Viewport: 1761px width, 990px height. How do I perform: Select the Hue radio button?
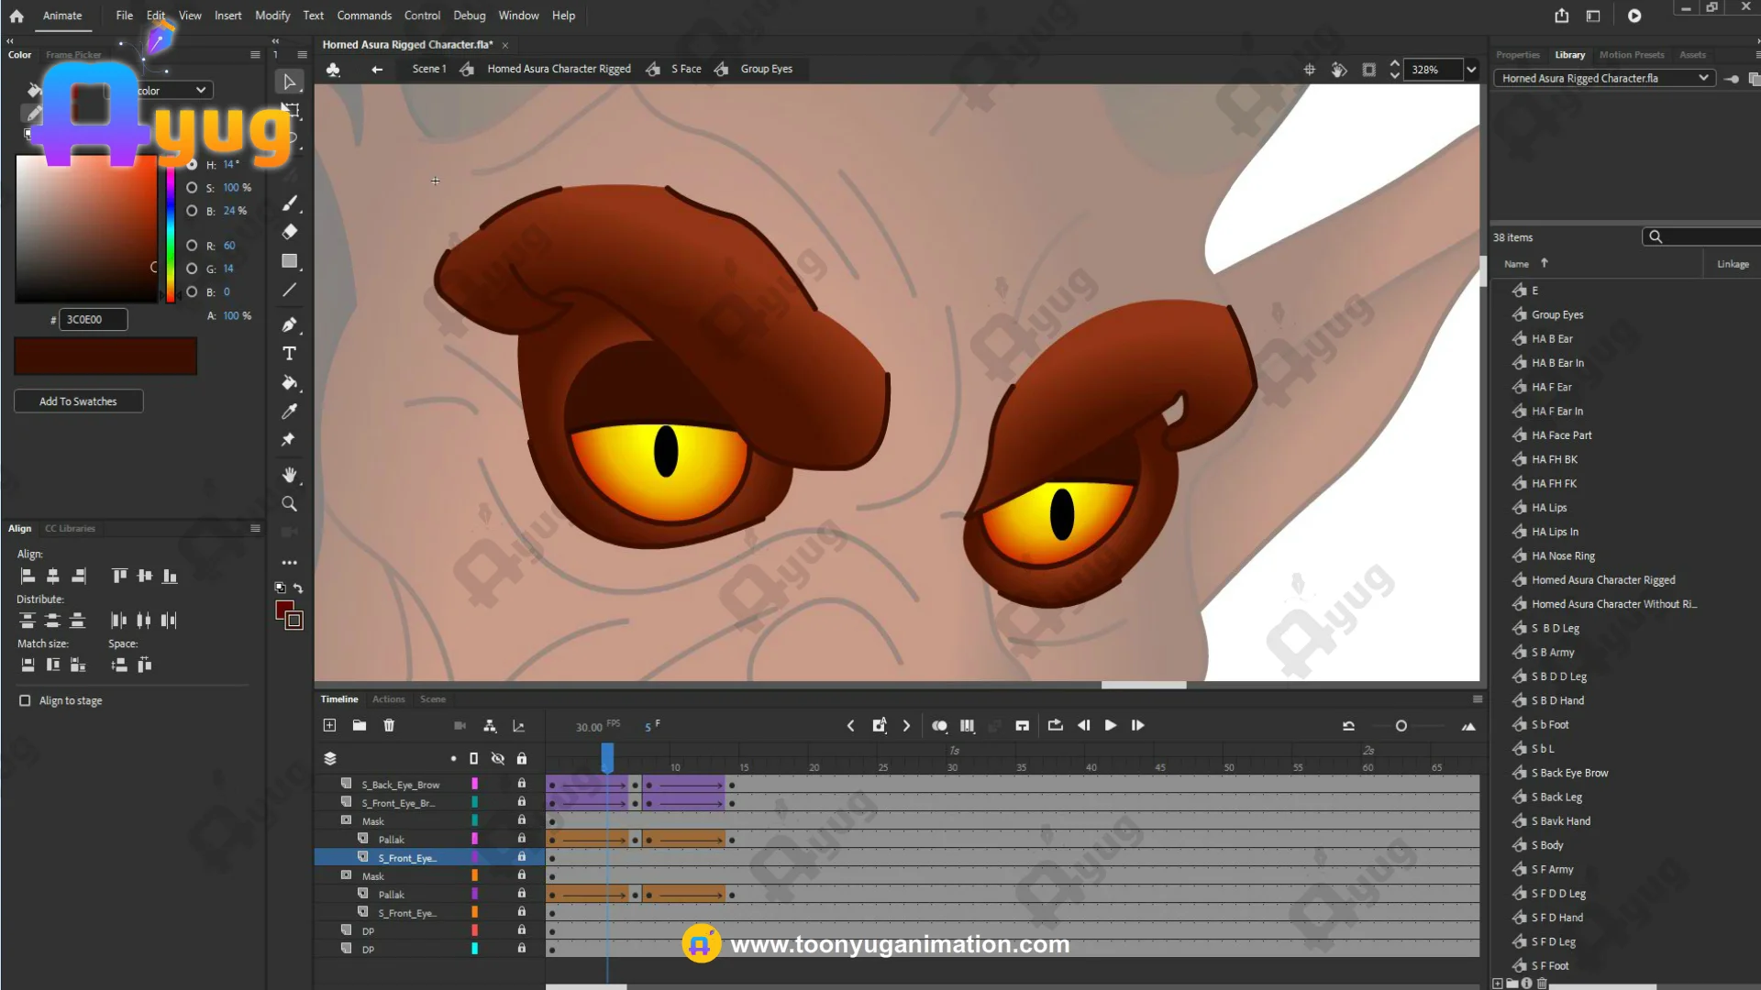(192, 165)
